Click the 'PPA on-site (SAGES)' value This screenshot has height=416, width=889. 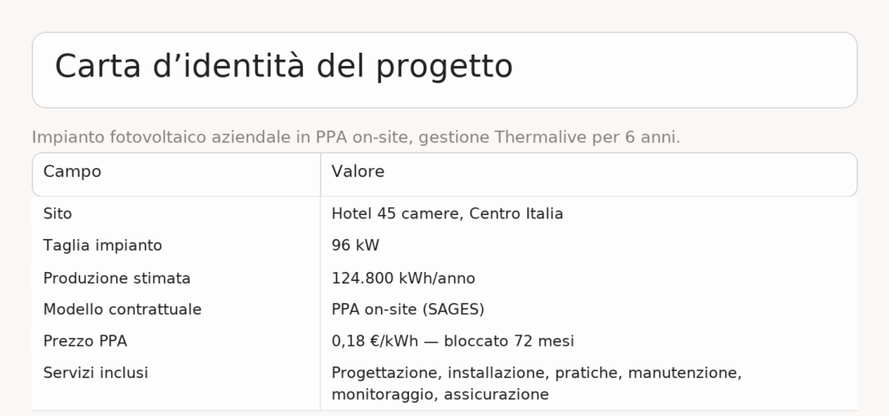[x=408, y=309]
